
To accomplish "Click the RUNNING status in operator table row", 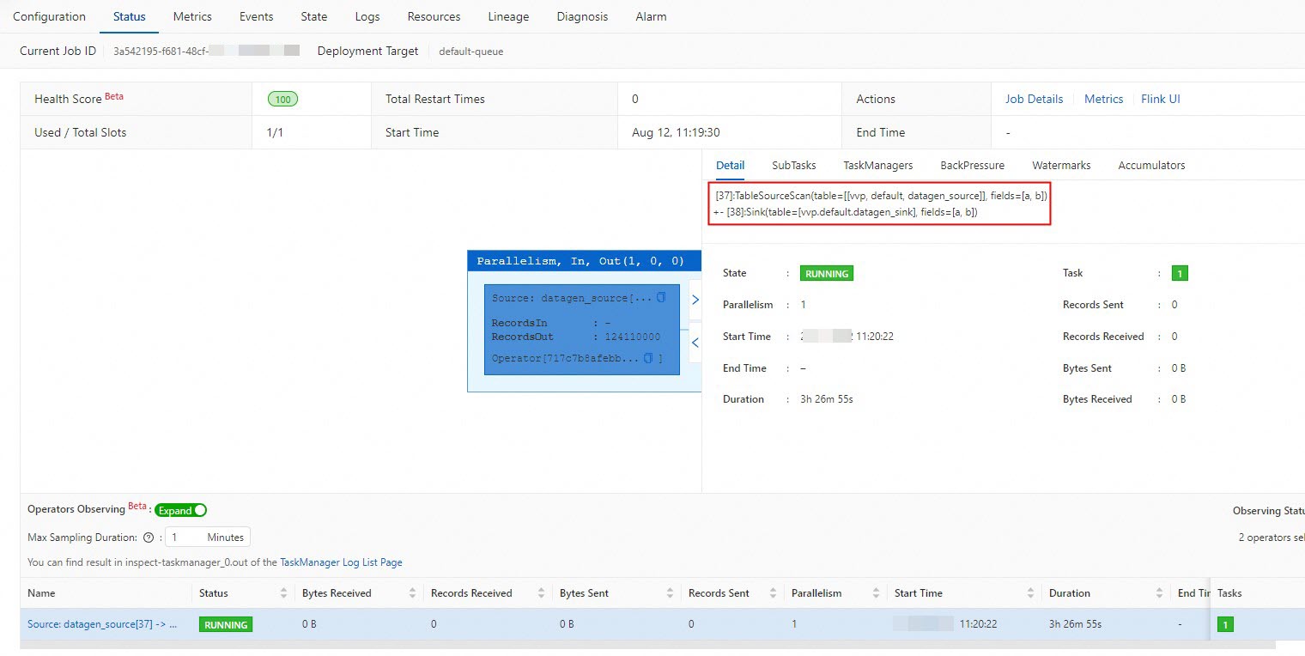I will point(226,625).
